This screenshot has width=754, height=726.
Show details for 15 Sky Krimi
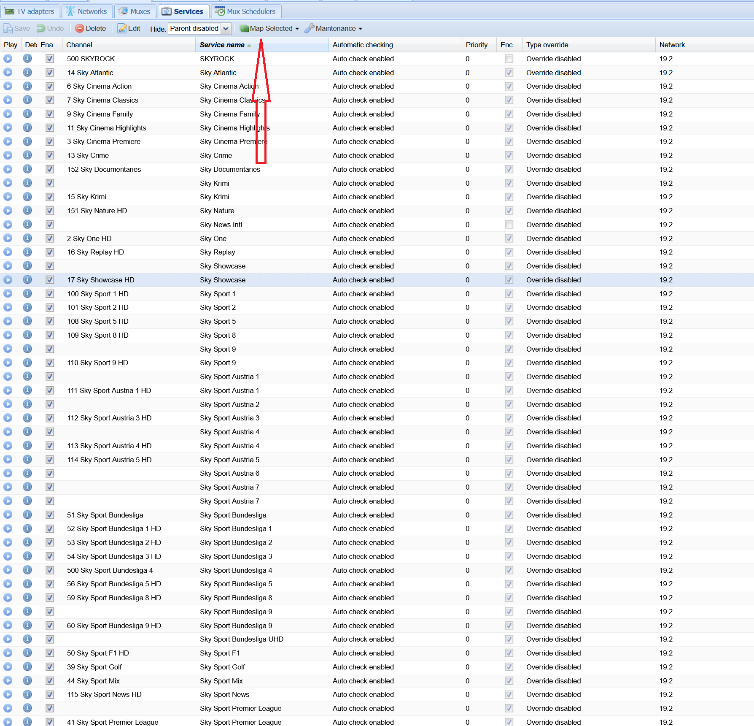(x=27, y=197)
